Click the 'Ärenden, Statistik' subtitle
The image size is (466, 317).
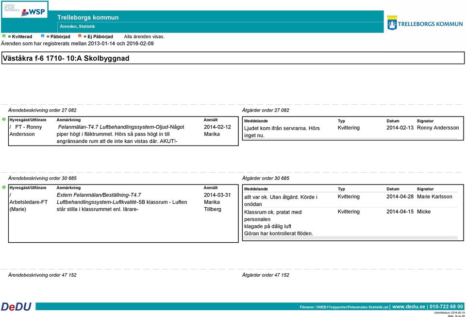click(78, 26)
